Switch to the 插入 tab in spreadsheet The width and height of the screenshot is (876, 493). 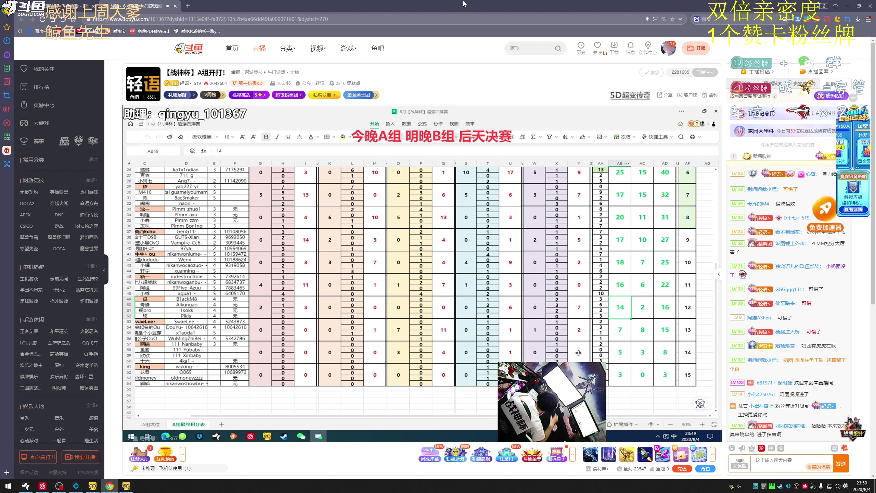click(x=390, y=124)
